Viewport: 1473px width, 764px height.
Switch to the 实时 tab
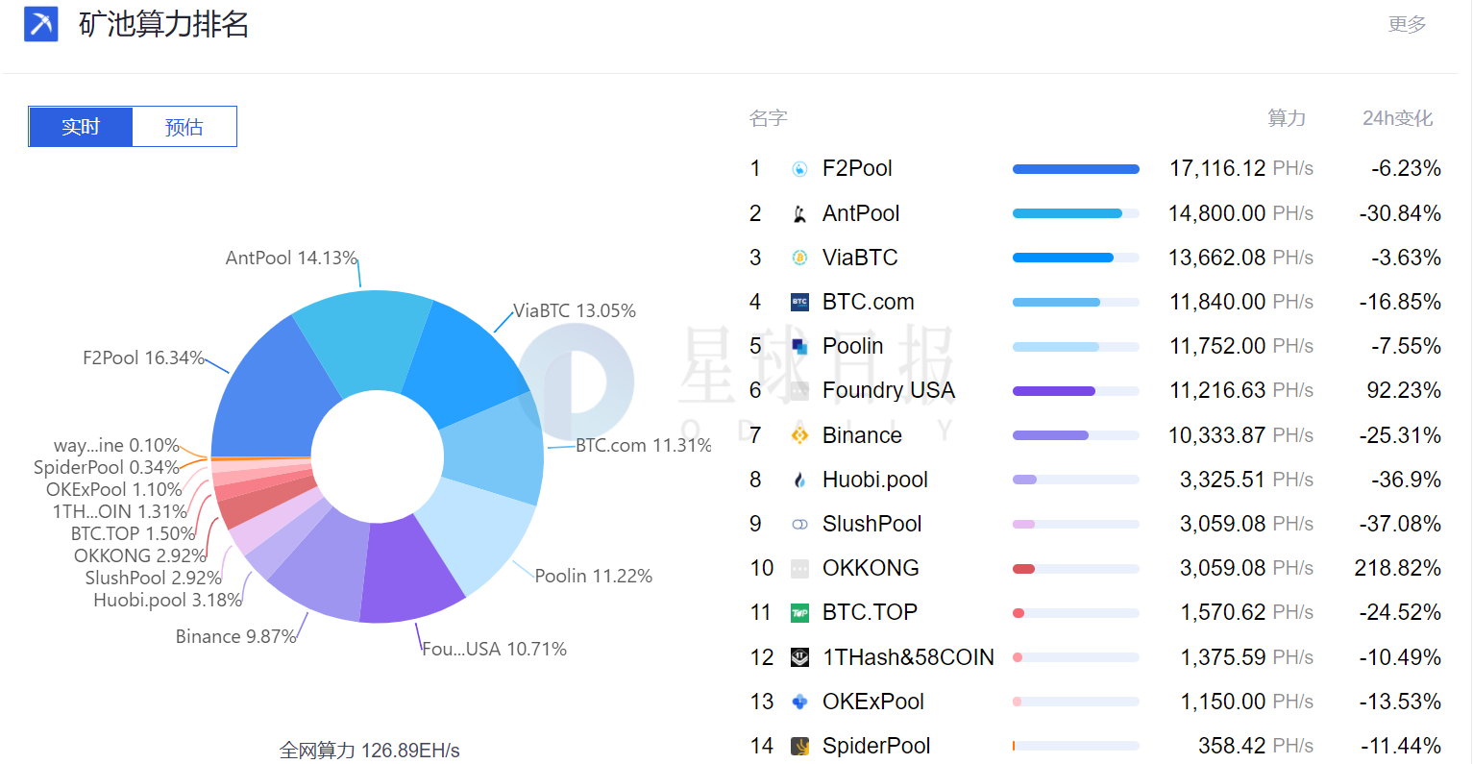coord(81,127)
